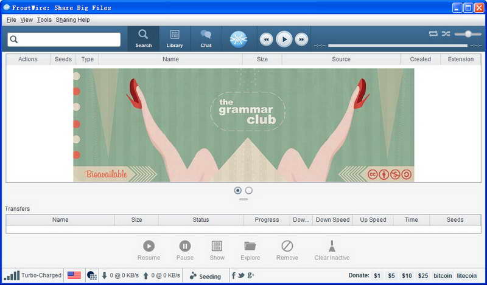Sort results by Actions column
The height and width of the screenshot is (285, 487).
click(28, 59)
